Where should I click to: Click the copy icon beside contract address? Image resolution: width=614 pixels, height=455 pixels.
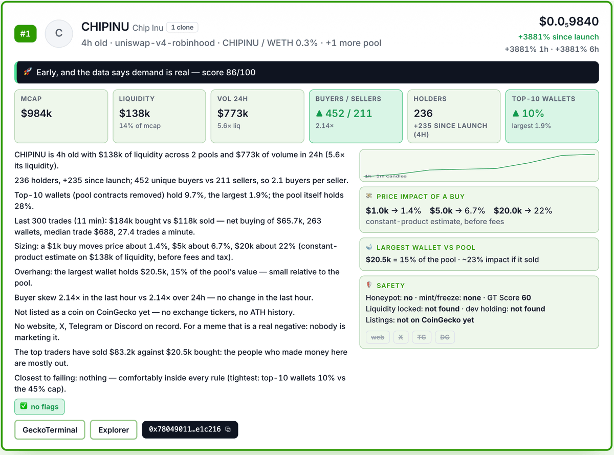[x=228, y=429]
